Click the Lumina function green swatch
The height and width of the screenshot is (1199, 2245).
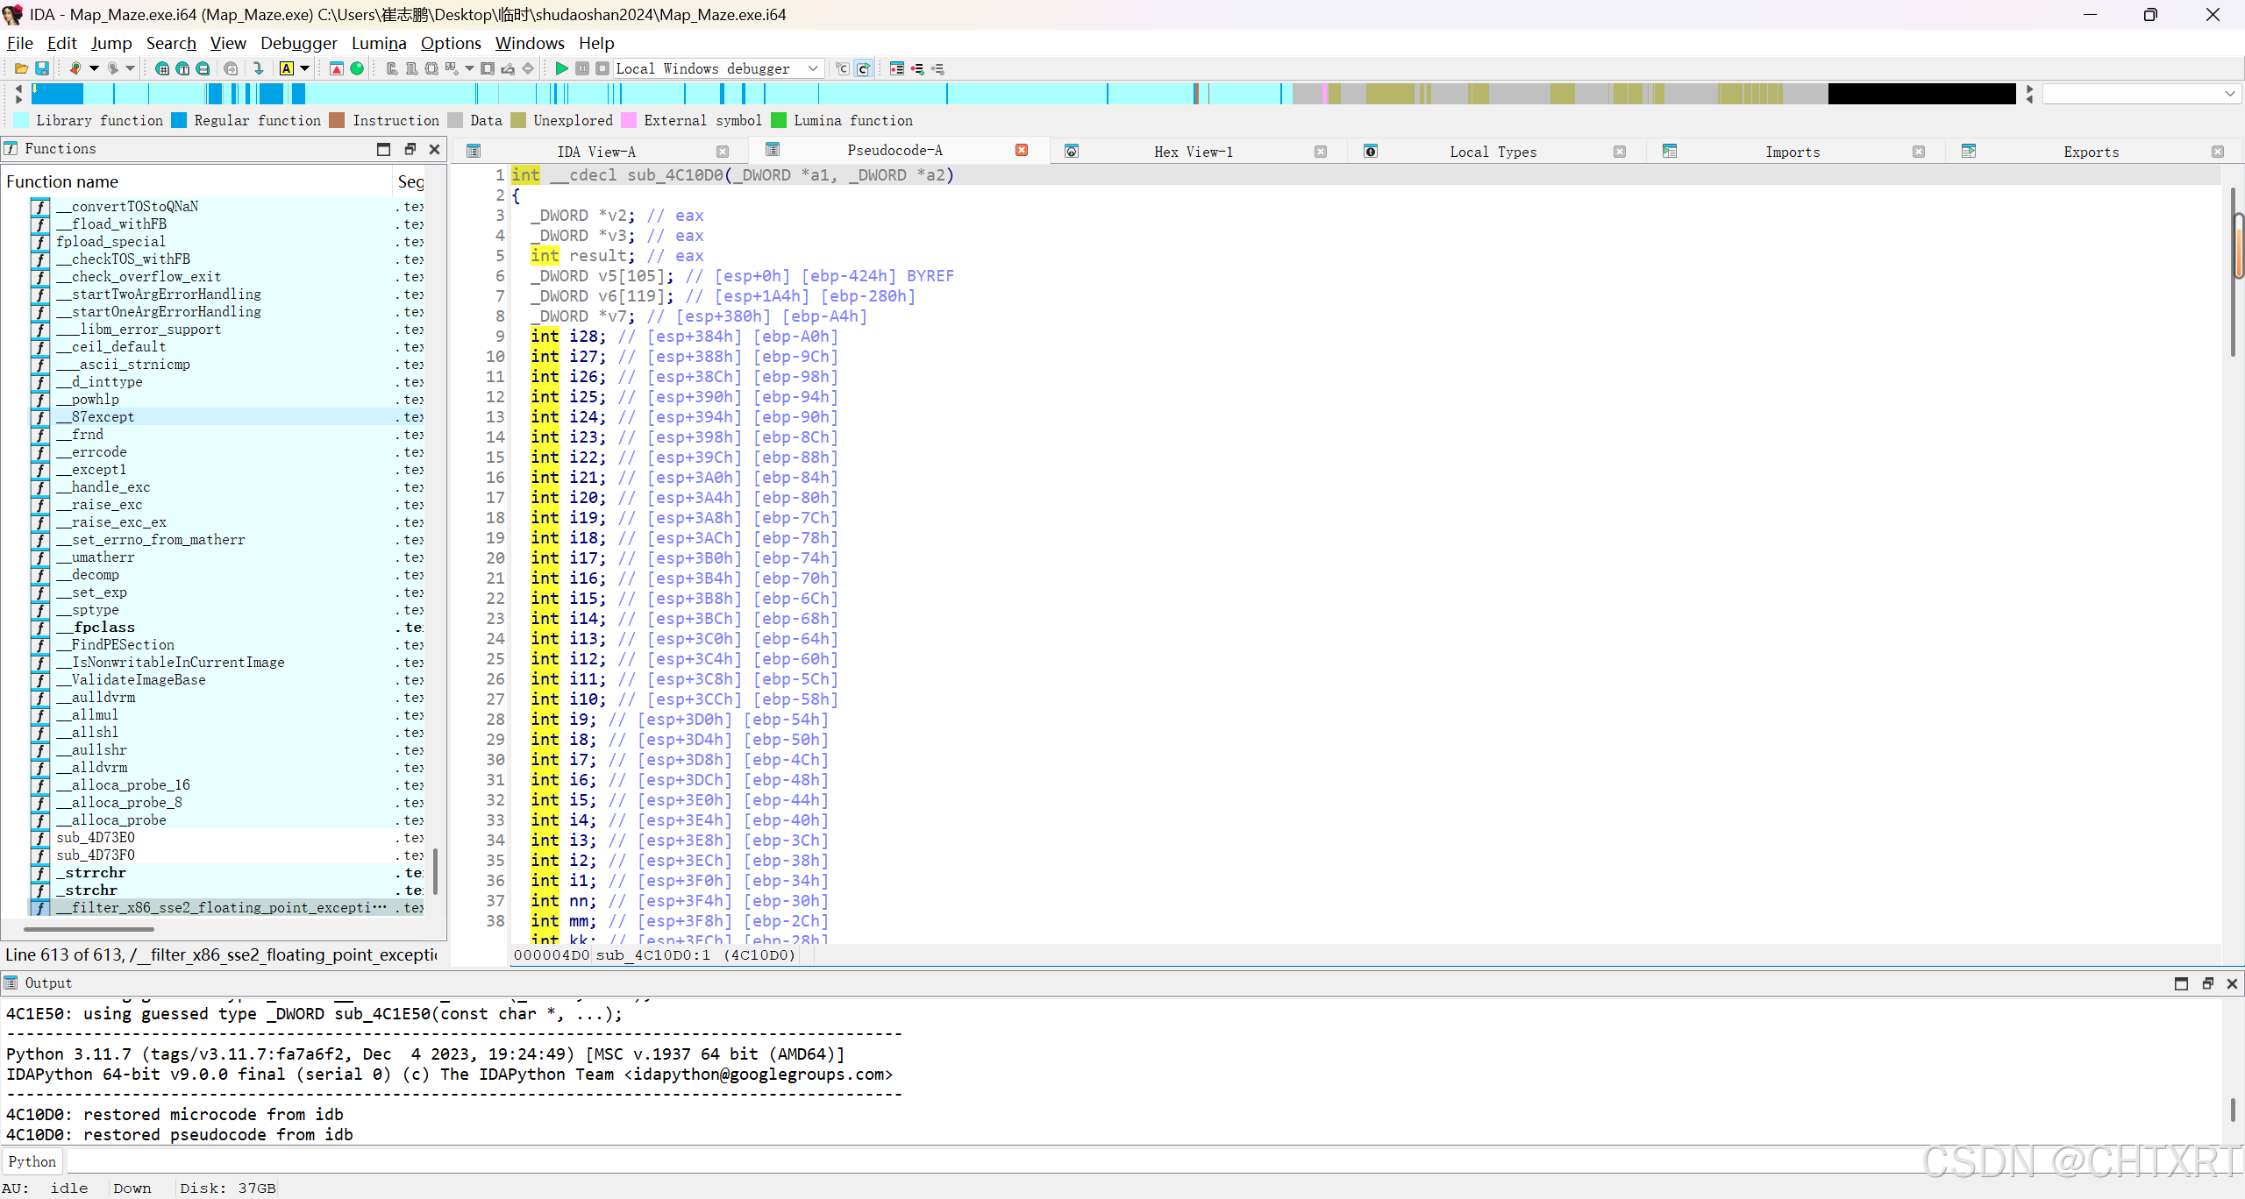[x=779, y=120]
